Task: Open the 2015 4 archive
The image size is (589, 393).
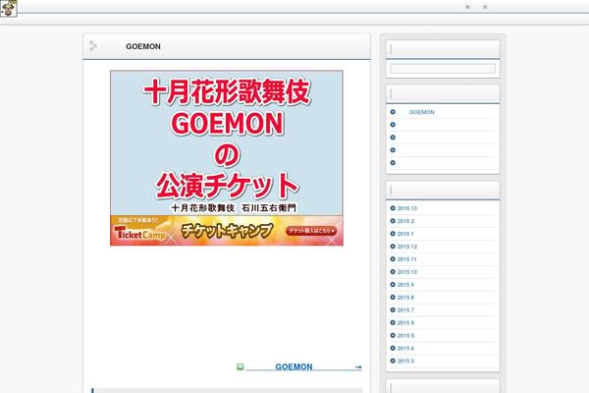Action: pos(405,348)
